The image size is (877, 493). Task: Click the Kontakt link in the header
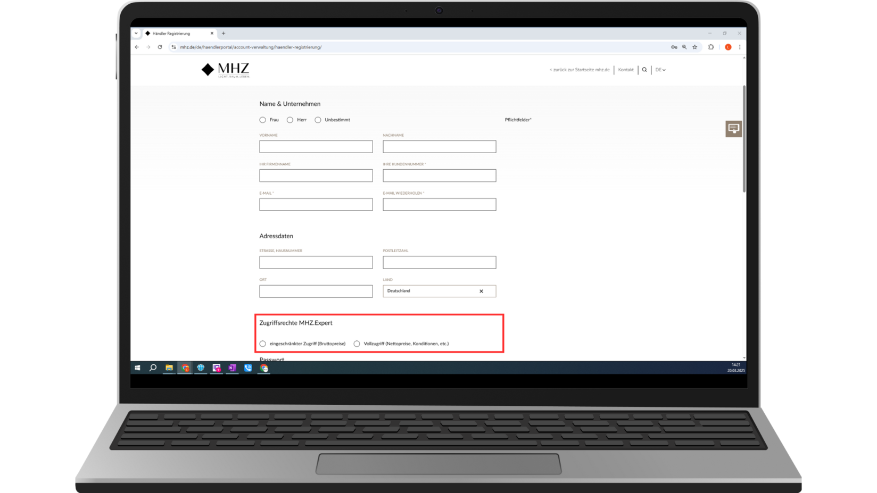[x=626, y=70]
